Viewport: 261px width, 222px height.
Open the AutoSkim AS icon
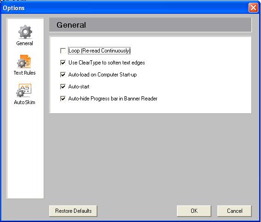24,91
